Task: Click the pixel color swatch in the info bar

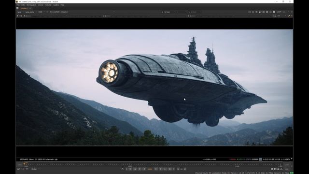Action: [261, 159]
